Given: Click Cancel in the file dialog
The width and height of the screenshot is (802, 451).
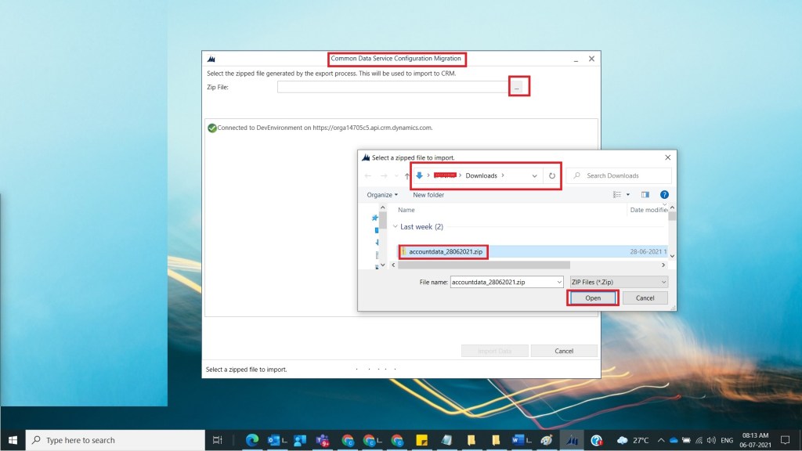Looking at the screenshot, I should [645, 298].
